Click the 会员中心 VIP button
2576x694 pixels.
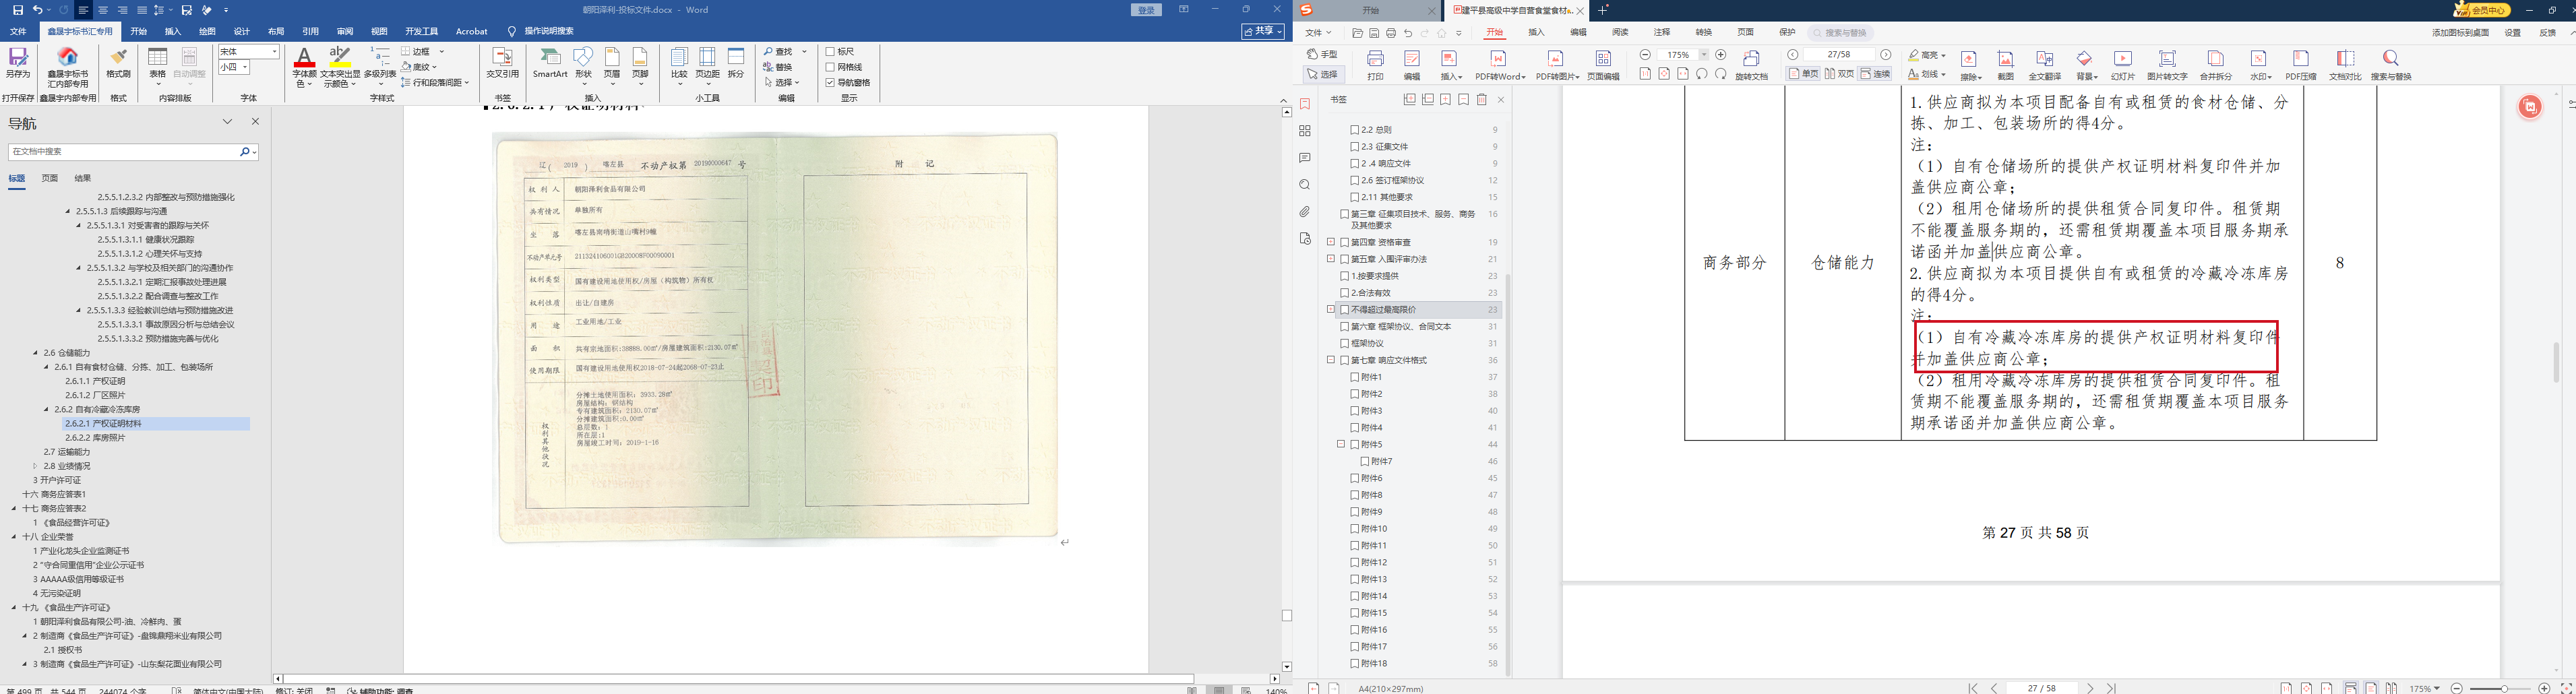2482,10
